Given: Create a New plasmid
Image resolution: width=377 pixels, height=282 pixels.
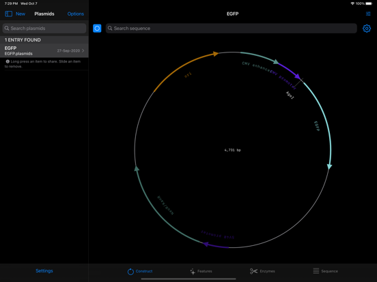Looking at the screenshot, I should pyautogui.click(x=20, y=14).
